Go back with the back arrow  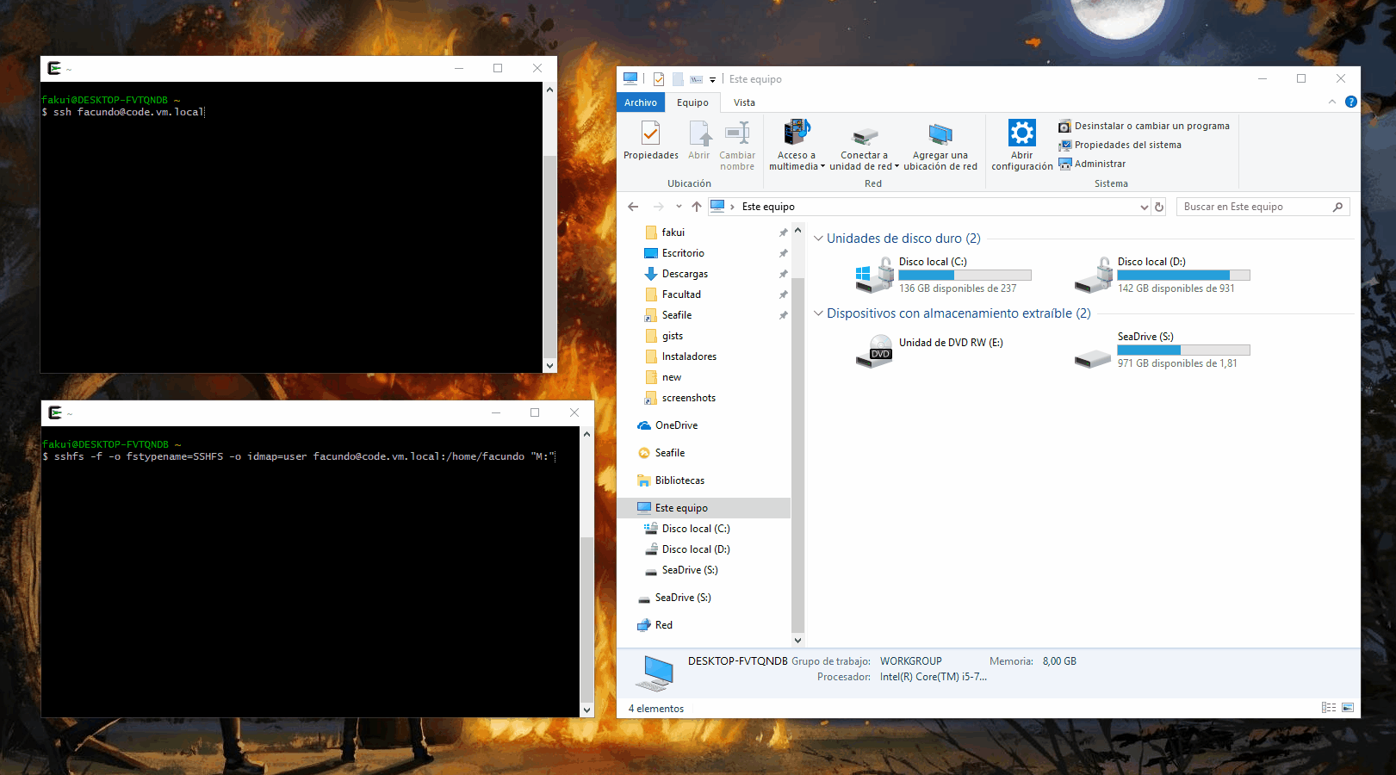633,207
